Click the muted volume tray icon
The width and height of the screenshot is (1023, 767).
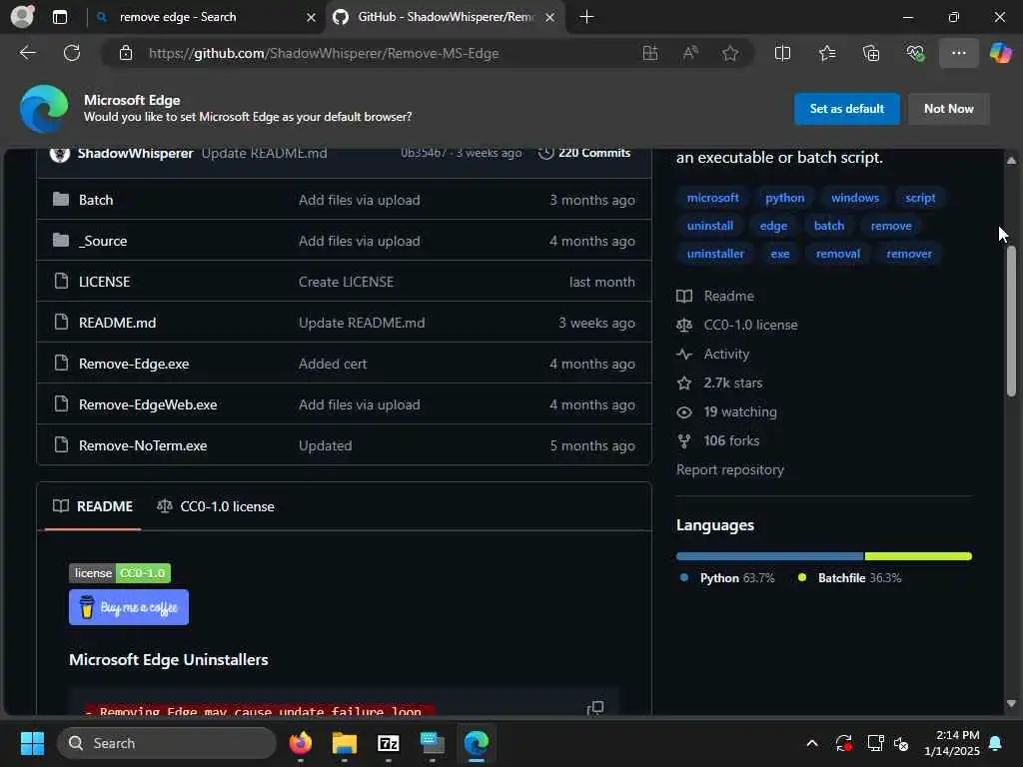point(901,743)
